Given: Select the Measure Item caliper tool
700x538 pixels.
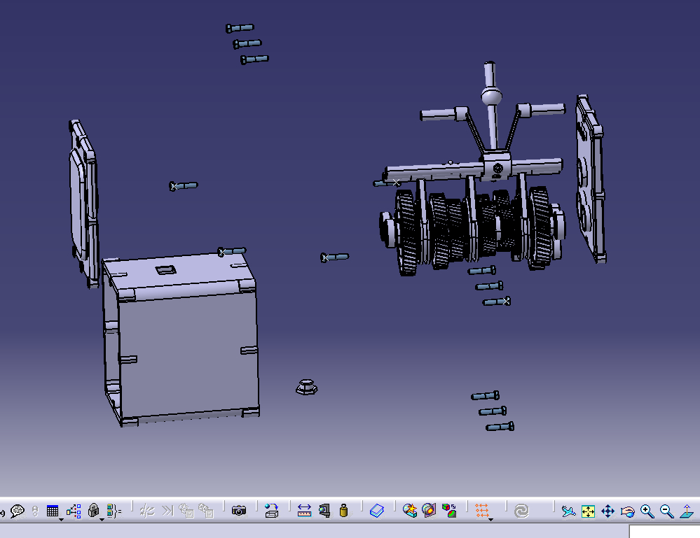Looking at the screenshot, I should click(324, 511).
